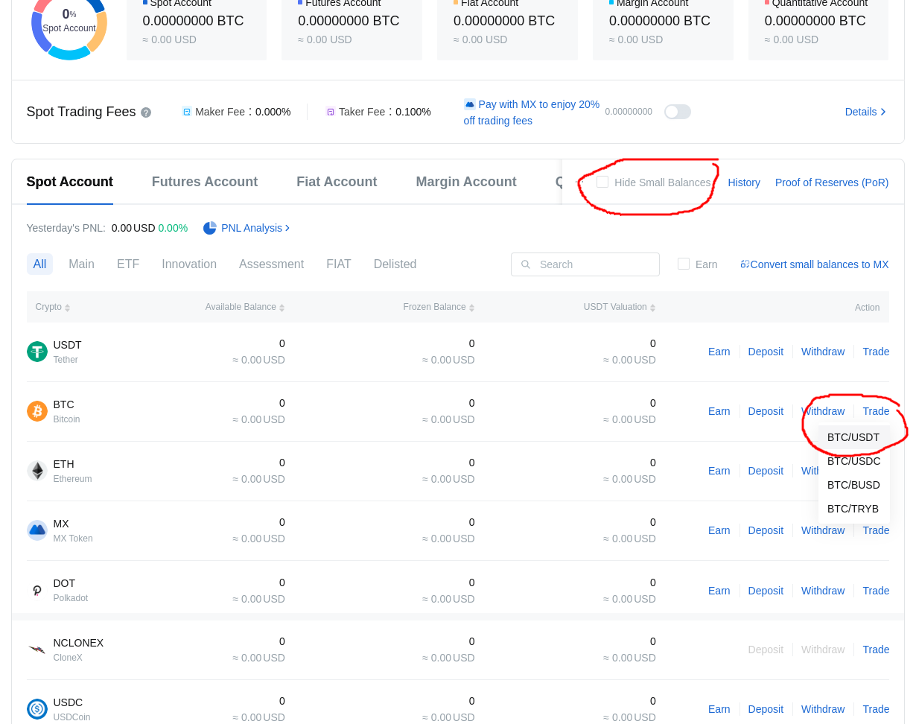Image resolution: width=916 pixels, height=724 pixels.
Task: Switch to the Margin Account tab
Action: (x=466, y=182)
